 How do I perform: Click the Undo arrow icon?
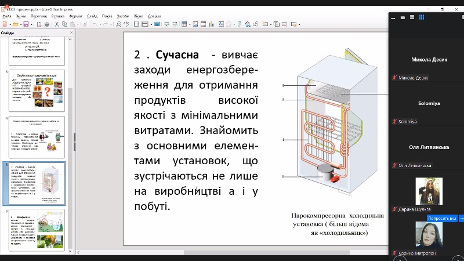point(95,24)
